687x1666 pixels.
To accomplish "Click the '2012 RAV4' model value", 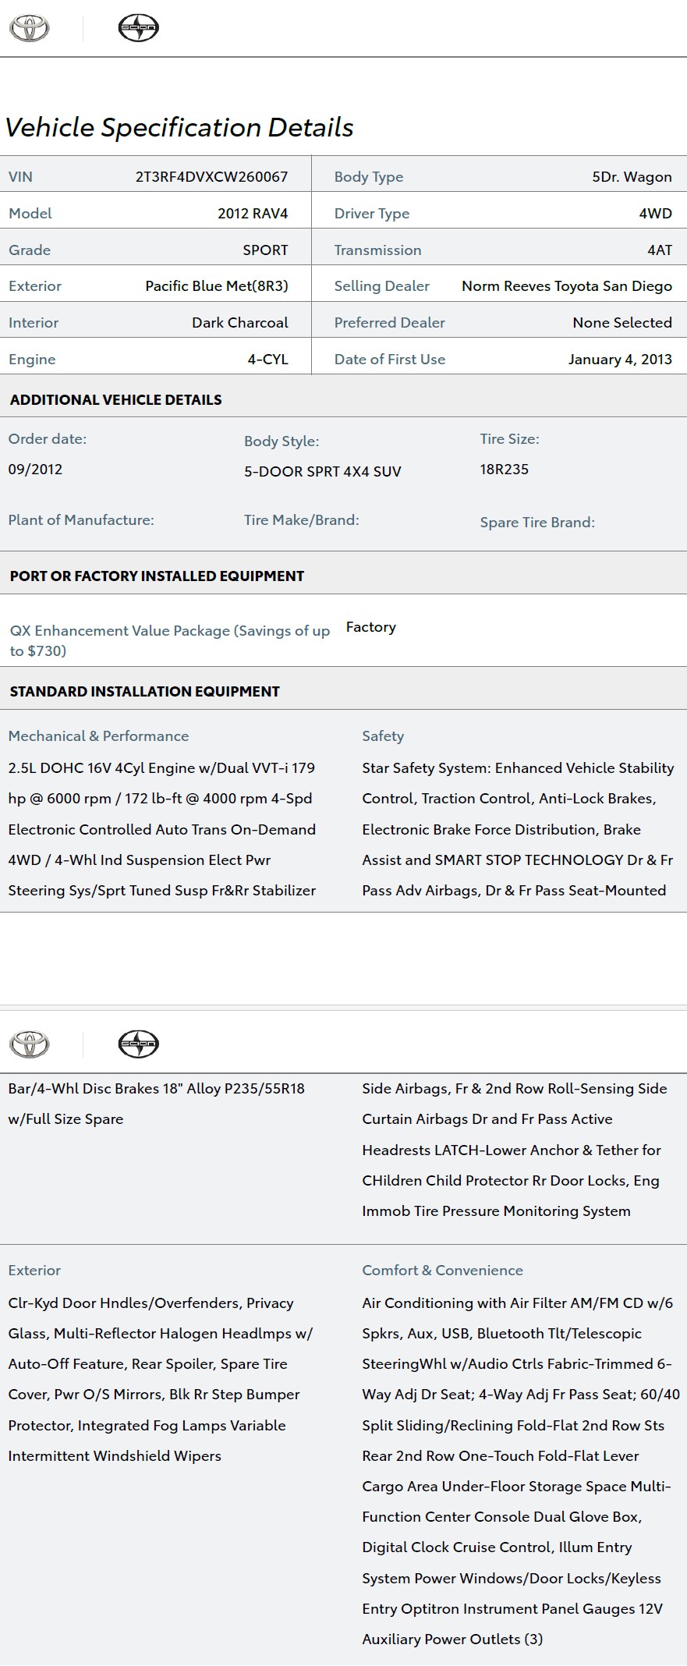I will [253, 214].
